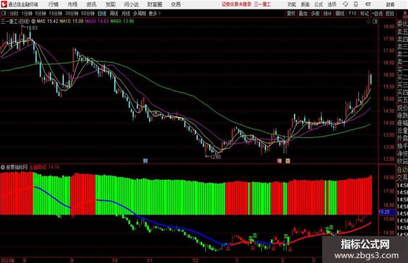The image size is (408, 263).
Task: Switch to the 分时 chart tab
Action: 14,13
